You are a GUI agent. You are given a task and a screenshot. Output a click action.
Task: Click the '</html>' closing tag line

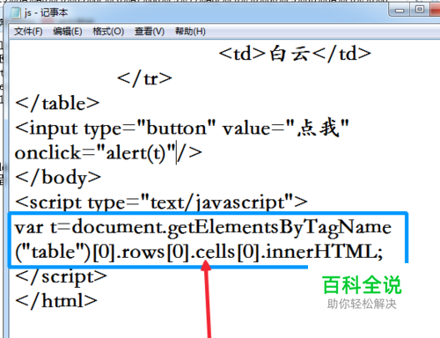(x=56, y=301)
